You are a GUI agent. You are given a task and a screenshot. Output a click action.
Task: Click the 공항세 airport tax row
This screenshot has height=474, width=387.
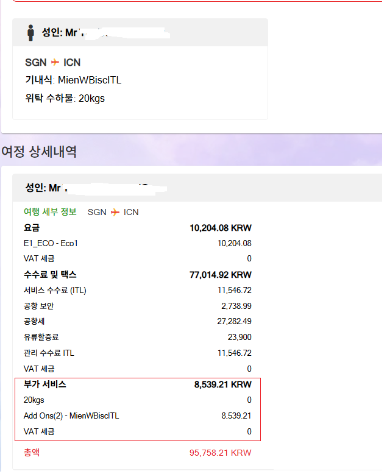click(138, 321)
